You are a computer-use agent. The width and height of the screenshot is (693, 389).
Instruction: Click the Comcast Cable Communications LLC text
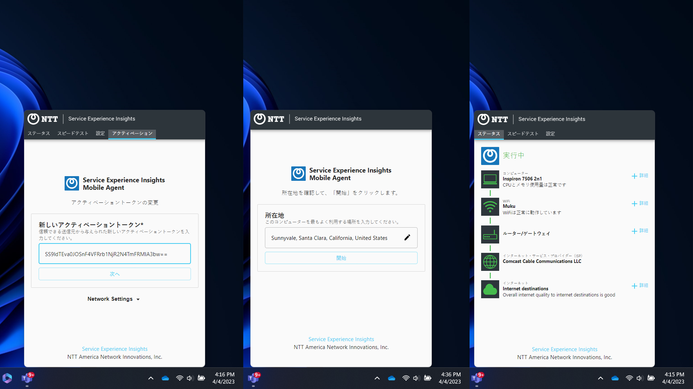[542, 261]
